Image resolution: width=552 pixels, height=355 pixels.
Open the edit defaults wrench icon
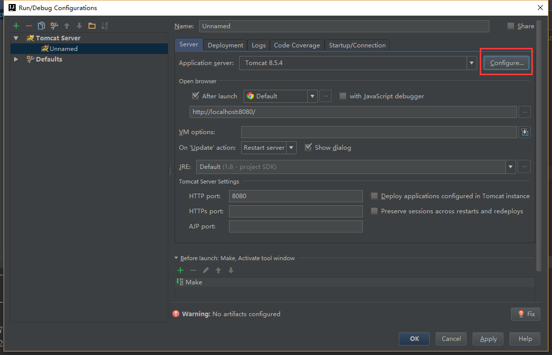54,26
